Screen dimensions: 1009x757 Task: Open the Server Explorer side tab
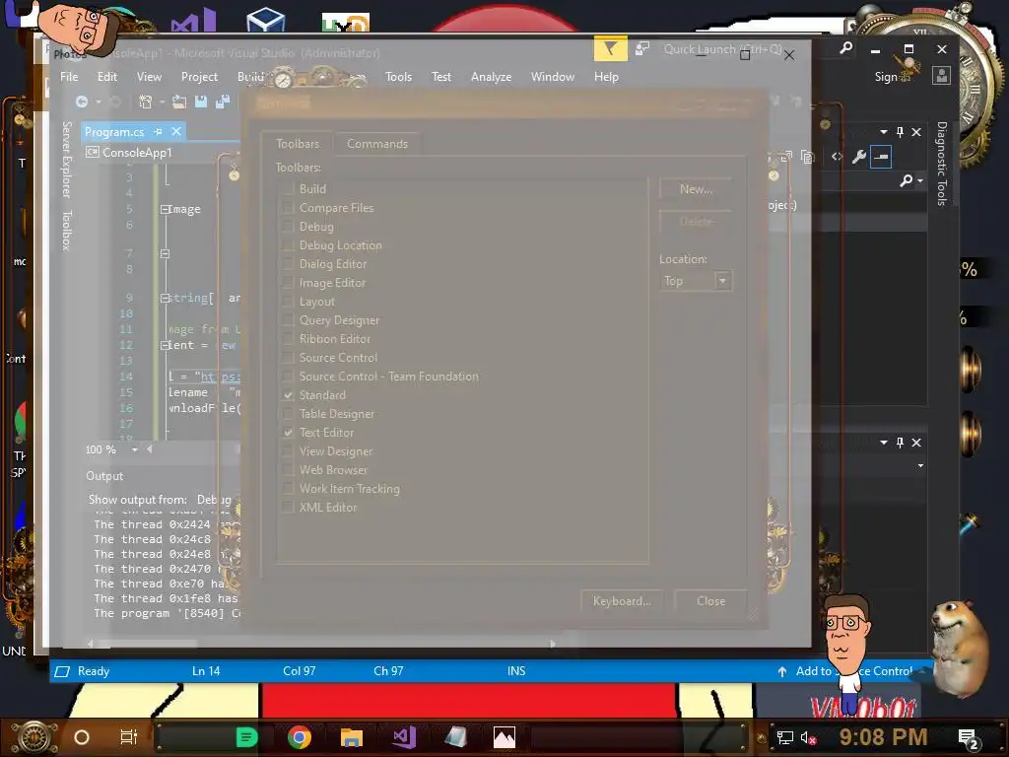coord(66,159)
